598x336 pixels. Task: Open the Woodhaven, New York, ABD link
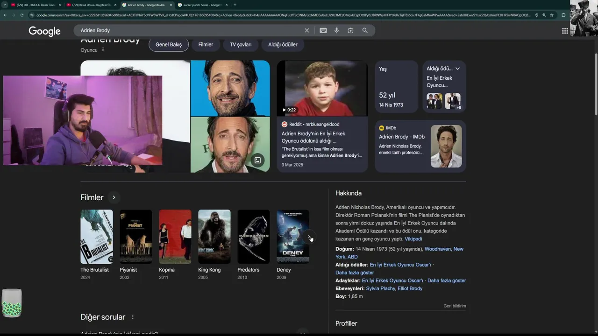pos(399,252)
